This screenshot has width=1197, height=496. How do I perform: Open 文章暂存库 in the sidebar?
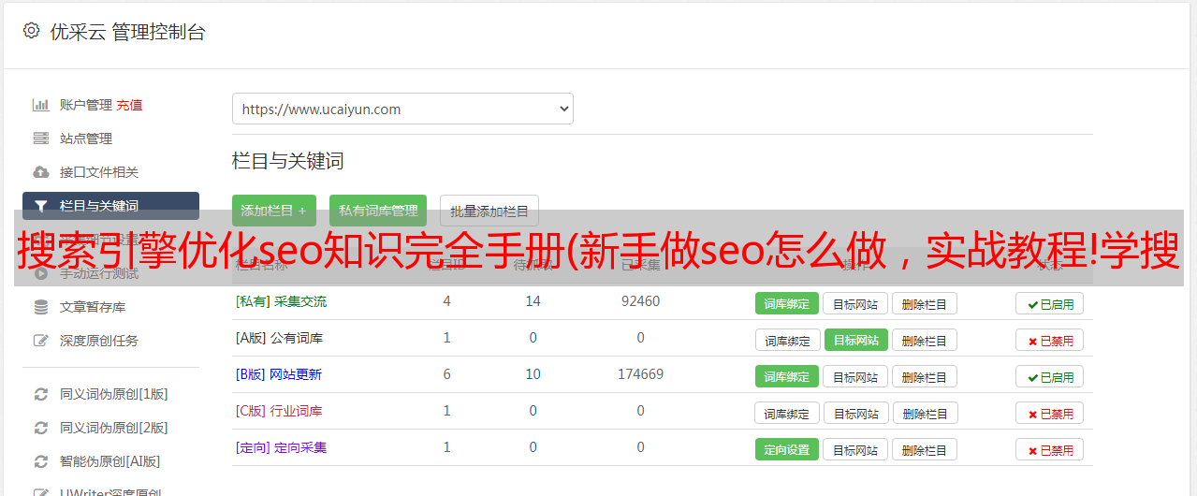[x=93, y=307]
